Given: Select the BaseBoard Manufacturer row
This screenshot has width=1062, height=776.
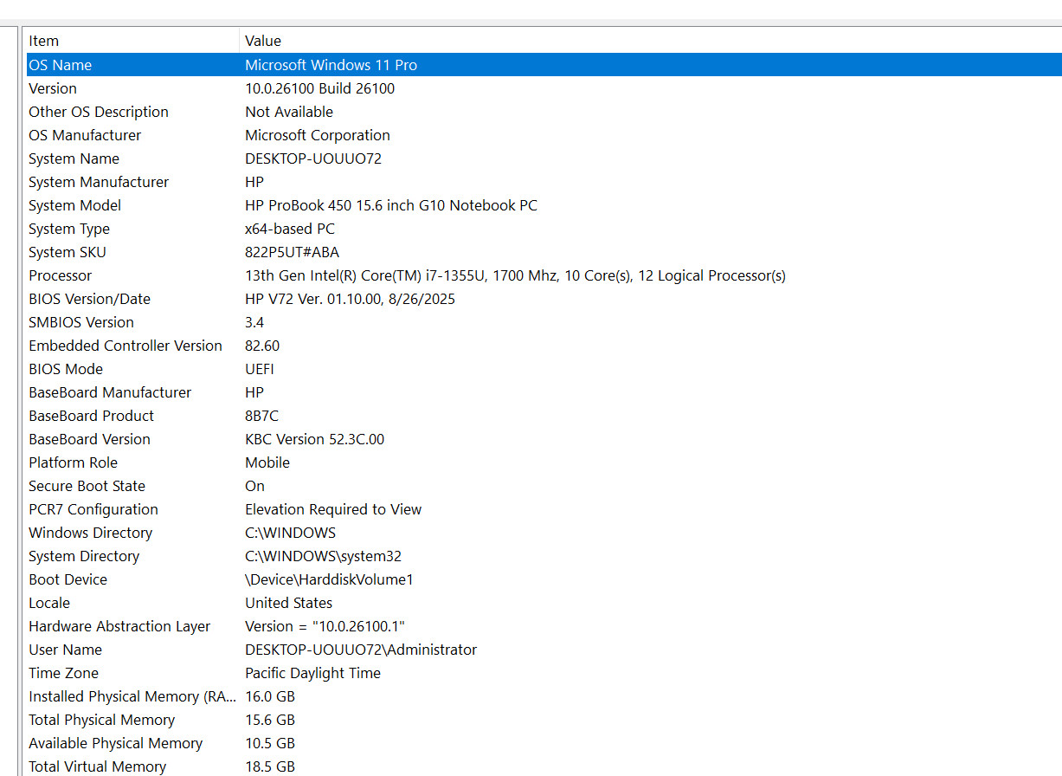Looking at the screenshot, I should 544,392.
